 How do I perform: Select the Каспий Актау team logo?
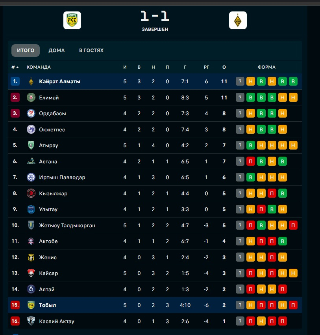(x=31, y=321)
